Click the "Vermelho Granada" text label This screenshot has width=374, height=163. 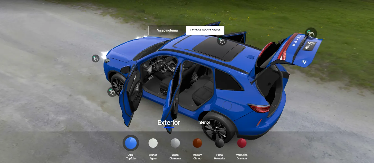(x=242, y=157)
